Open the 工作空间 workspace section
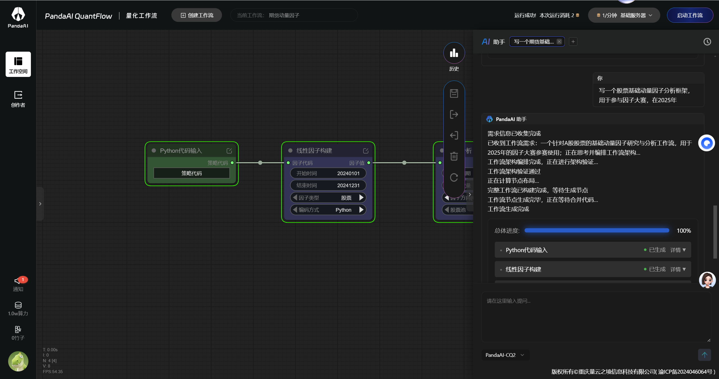719x379 pixels. pos(18,64)
